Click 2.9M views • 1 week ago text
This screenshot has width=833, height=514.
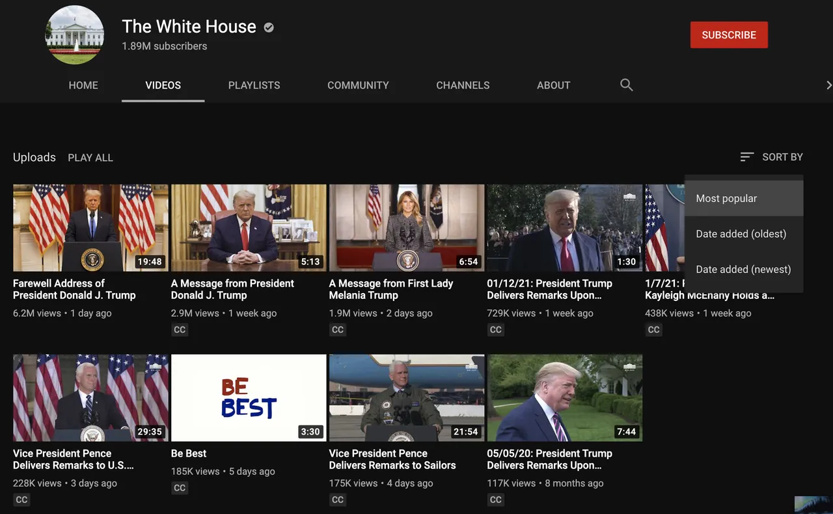click(x=224, y=313)
